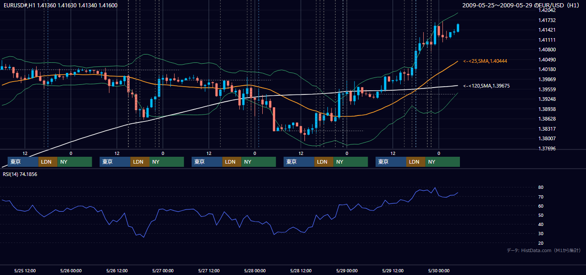This screenshot has width=586, height=275.
Task: Select the 5/28 12:00 time axis label
Action: coord(301,271)
